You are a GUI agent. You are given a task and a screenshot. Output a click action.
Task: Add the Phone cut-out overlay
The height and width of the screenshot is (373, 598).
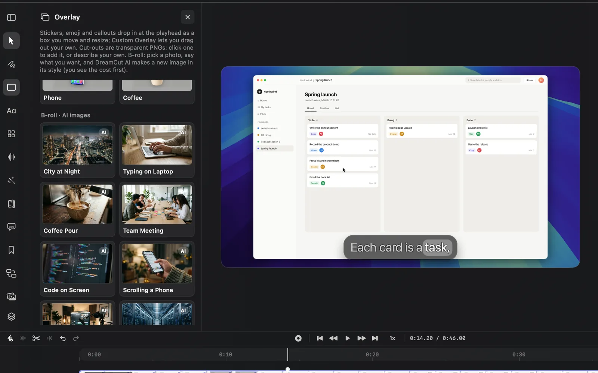coord(77,92)
